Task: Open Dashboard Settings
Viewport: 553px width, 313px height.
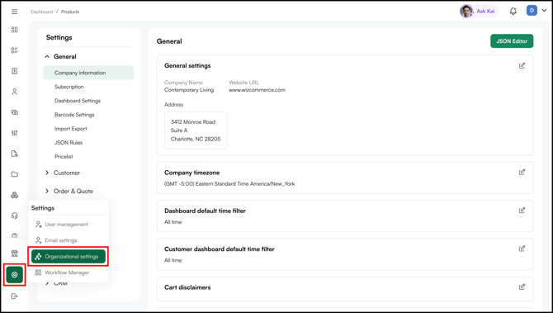Action: (x=78, y=101)
